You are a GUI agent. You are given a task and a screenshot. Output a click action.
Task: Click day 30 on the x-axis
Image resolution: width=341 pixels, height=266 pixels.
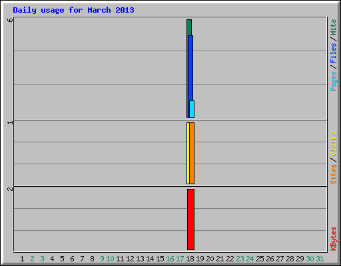pos(310,259)
